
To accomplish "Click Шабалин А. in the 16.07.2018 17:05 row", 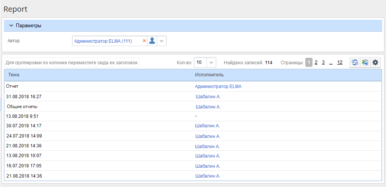I will (x=207, y=166).
